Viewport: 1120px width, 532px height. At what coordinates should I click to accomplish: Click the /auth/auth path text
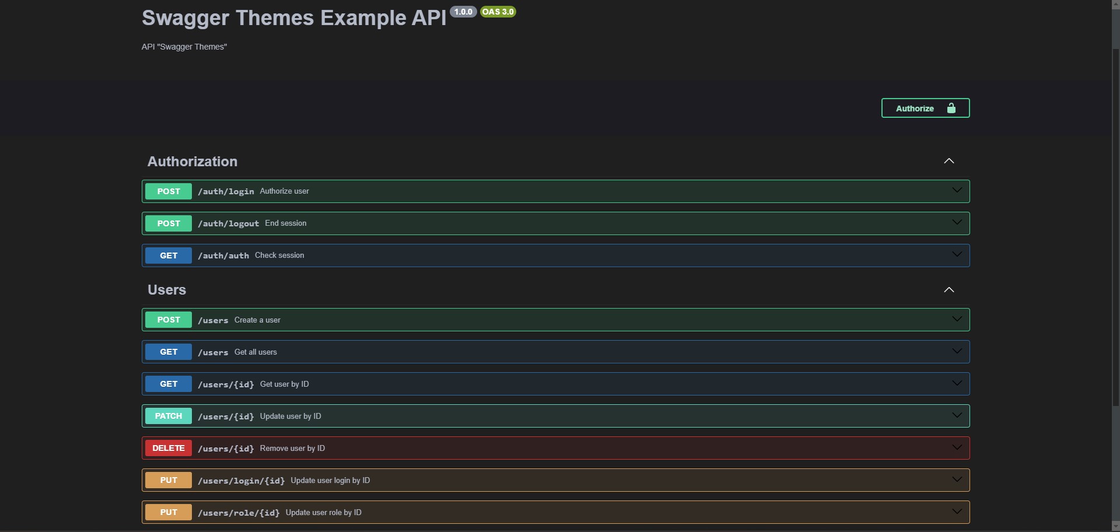223,256
